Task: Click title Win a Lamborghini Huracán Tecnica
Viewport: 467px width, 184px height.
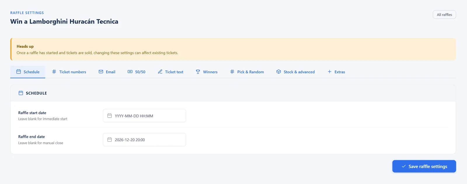Action: tap(64, 21)
